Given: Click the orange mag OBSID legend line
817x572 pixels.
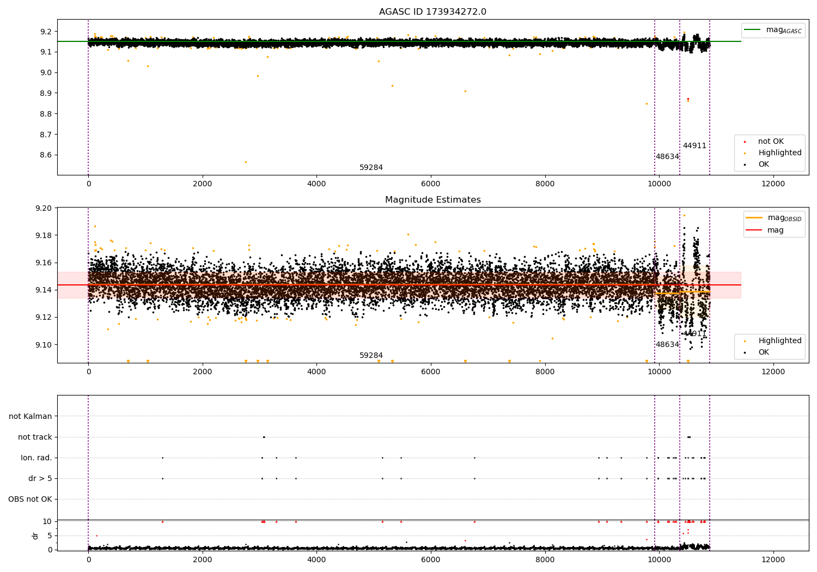Looking at the screenshot, I should point(754,218).
